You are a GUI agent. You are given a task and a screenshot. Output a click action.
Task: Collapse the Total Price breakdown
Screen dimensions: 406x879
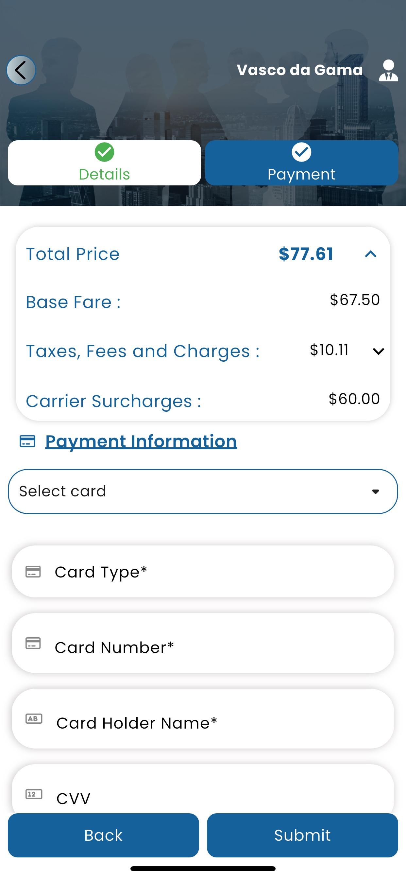tap(370, 254)
